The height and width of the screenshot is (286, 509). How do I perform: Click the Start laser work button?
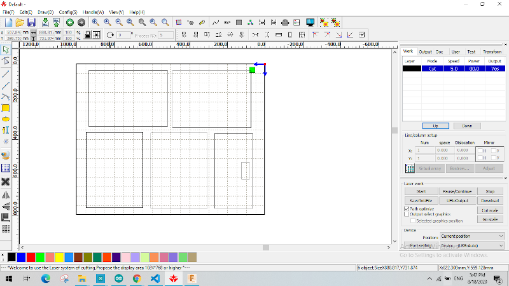pos(421,191)
